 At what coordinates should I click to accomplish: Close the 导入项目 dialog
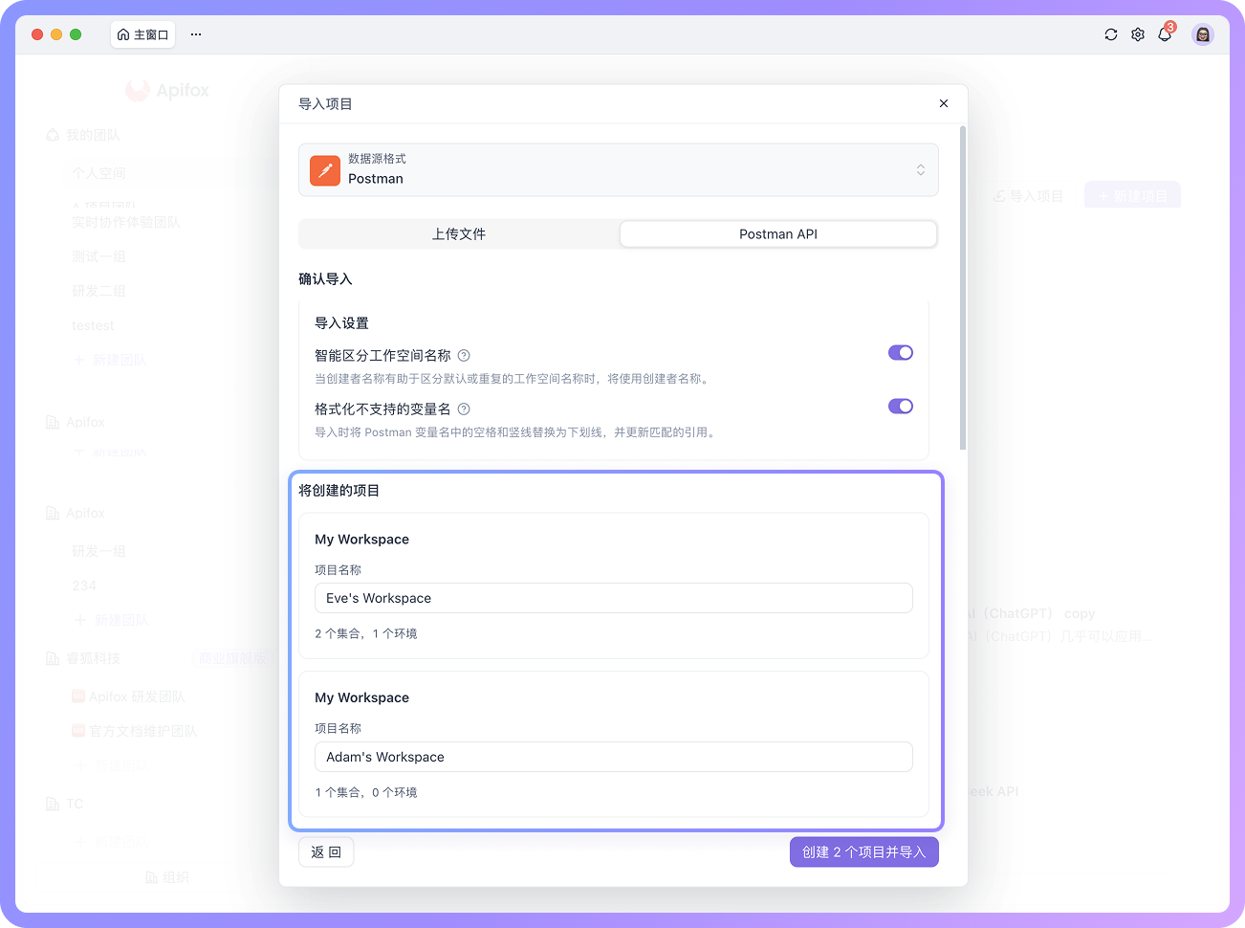pyautogui.click(x=944, y=103)
